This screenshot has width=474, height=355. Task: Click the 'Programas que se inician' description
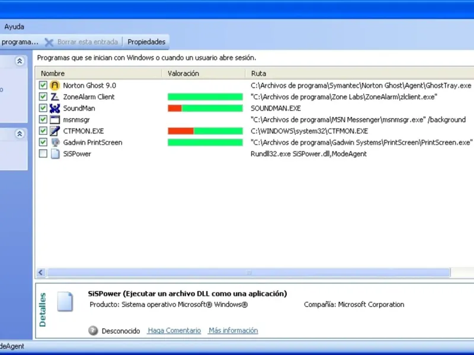tap(146, 57)
